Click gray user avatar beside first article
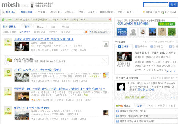 [x=106, y=44]
